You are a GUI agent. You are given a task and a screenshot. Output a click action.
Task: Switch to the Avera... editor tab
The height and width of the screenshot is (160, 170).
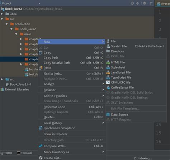(163, 4)
